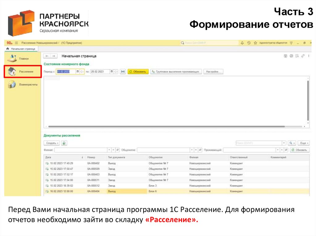Show notifications via the bell icon
Viewport: 316px width, 236px height.
242,43
